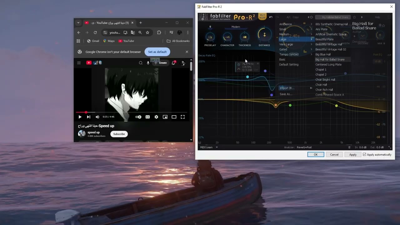
Task: Click the Cancel button
Action: coord(334,154)
